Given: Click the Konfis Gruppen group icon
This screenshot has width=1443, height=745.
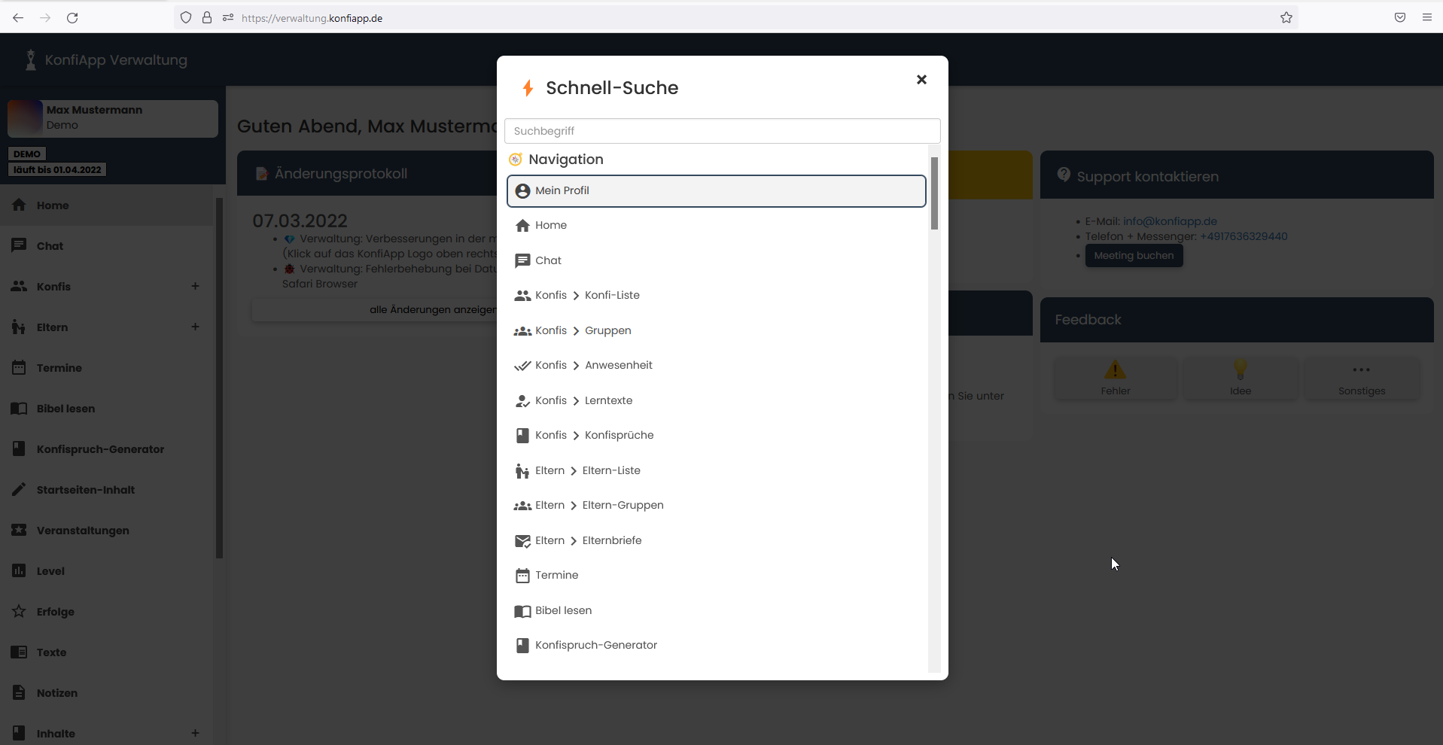Looking at the screenshot, I should (522, 331).
